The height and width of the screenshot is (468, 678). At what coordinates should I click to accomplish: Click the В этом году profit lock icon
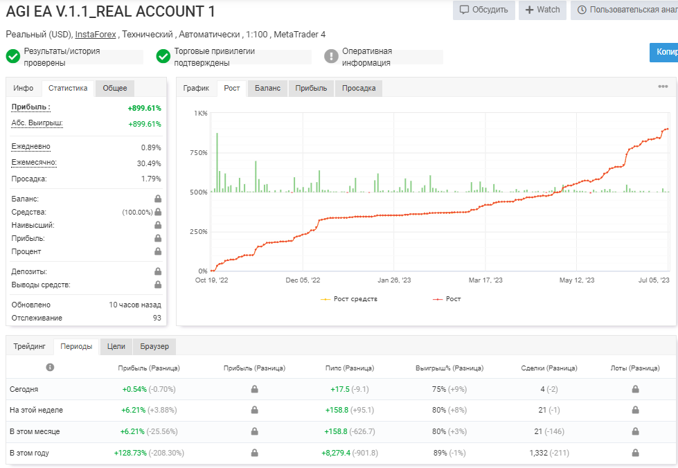point(254,453)
